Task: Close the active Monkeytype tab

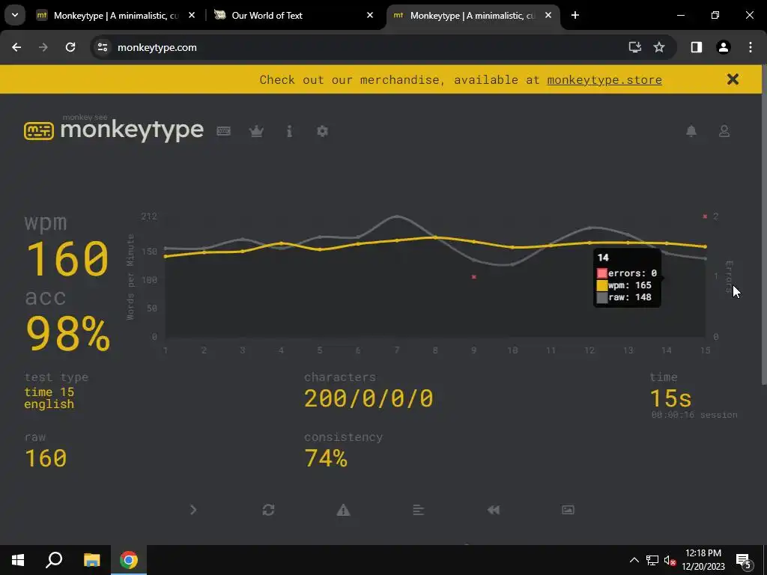Action: click(548, 16)
